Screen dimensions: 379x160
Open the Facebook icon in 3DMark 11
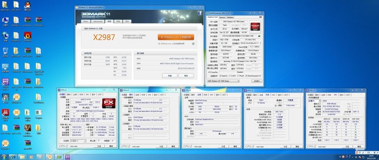point(200,13)
